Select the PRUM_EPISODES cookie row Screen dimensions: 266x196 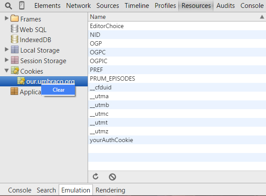pyautogui.click(x=112, y=78)
